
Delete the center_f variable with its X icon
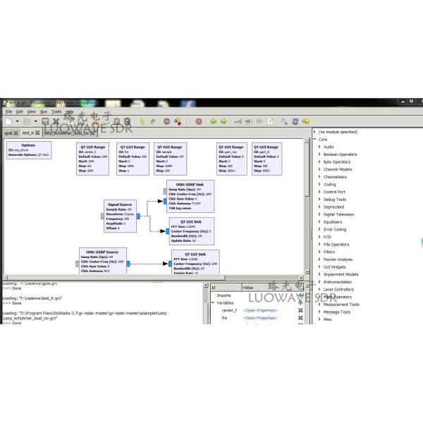pyautogui.click(x=300, y=310)
